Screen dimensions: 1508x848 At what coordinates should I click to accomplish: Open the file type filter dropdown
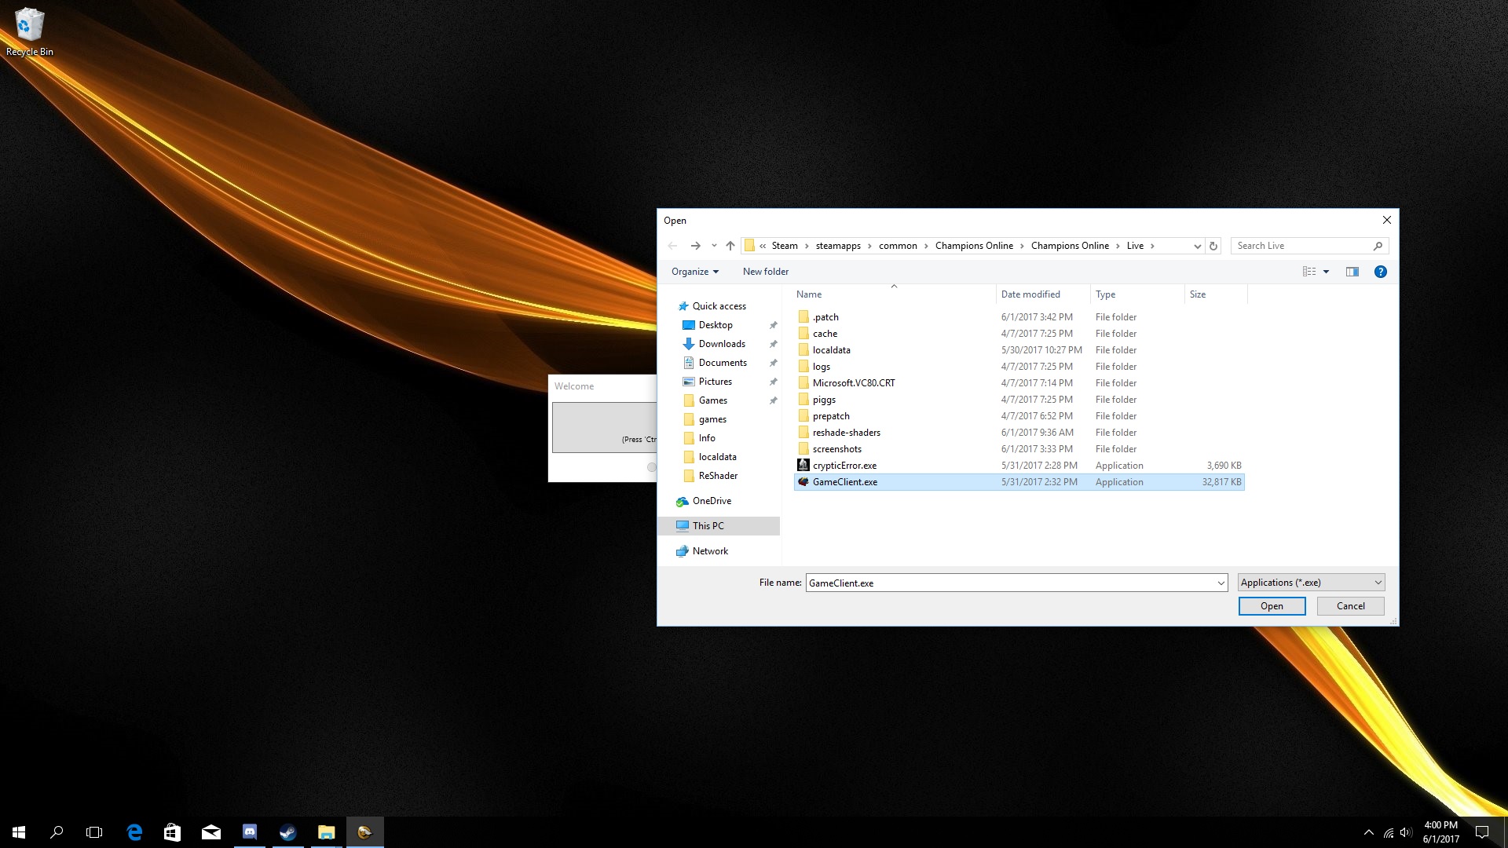click(x=1311, y=583)
